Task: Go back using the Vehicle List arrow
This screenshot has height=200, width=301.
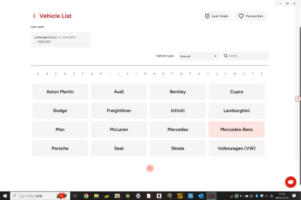Action: click(x=34, y=16)
